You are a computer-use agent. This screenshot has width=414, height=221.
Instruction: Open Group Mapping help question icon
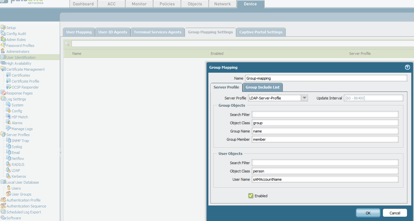click(x=407, y=67)
